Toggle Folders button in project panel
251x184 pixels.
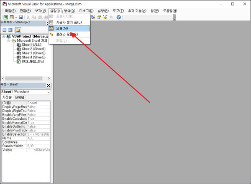[x=18, y=30]
